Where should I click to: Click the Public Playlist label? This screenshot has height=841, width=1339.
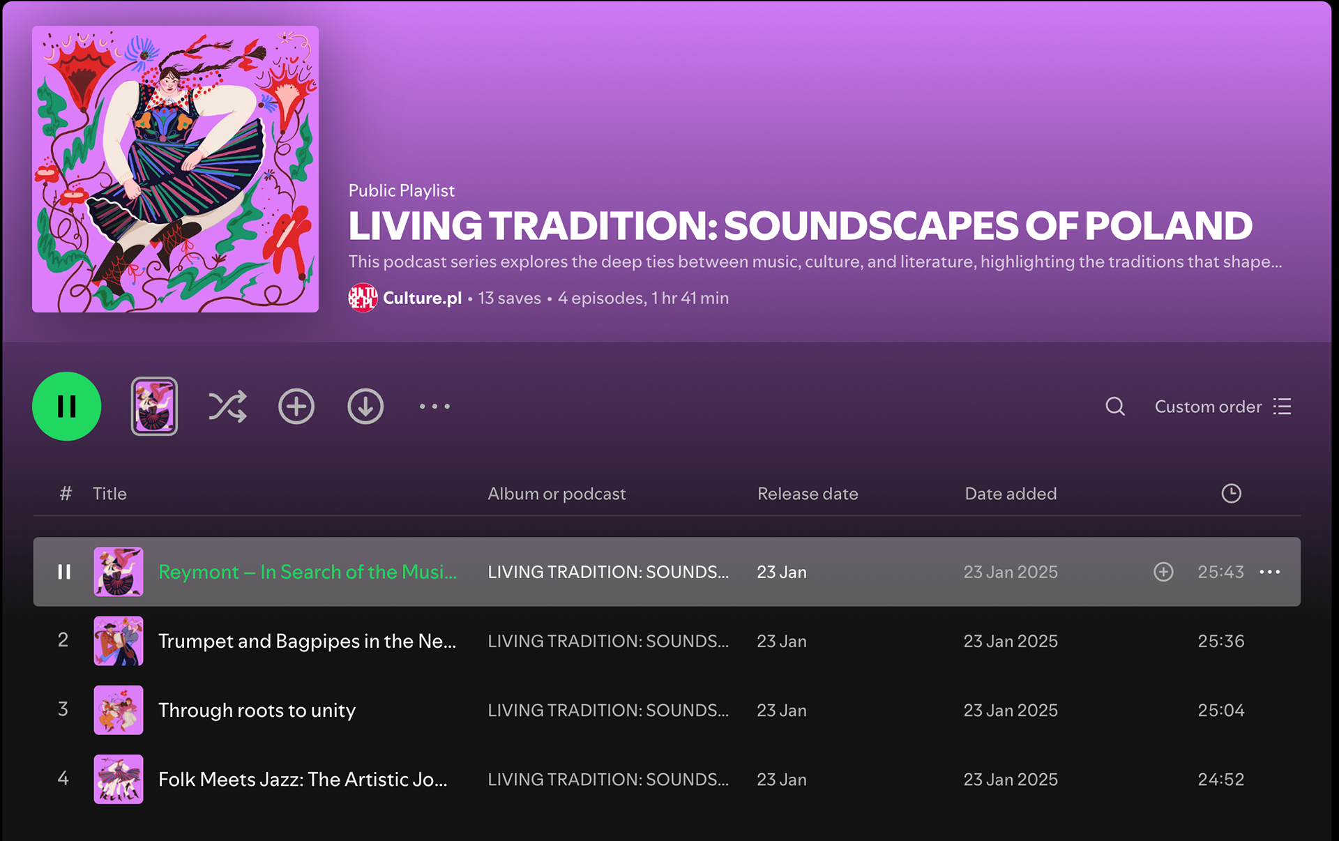coord(401,190)
